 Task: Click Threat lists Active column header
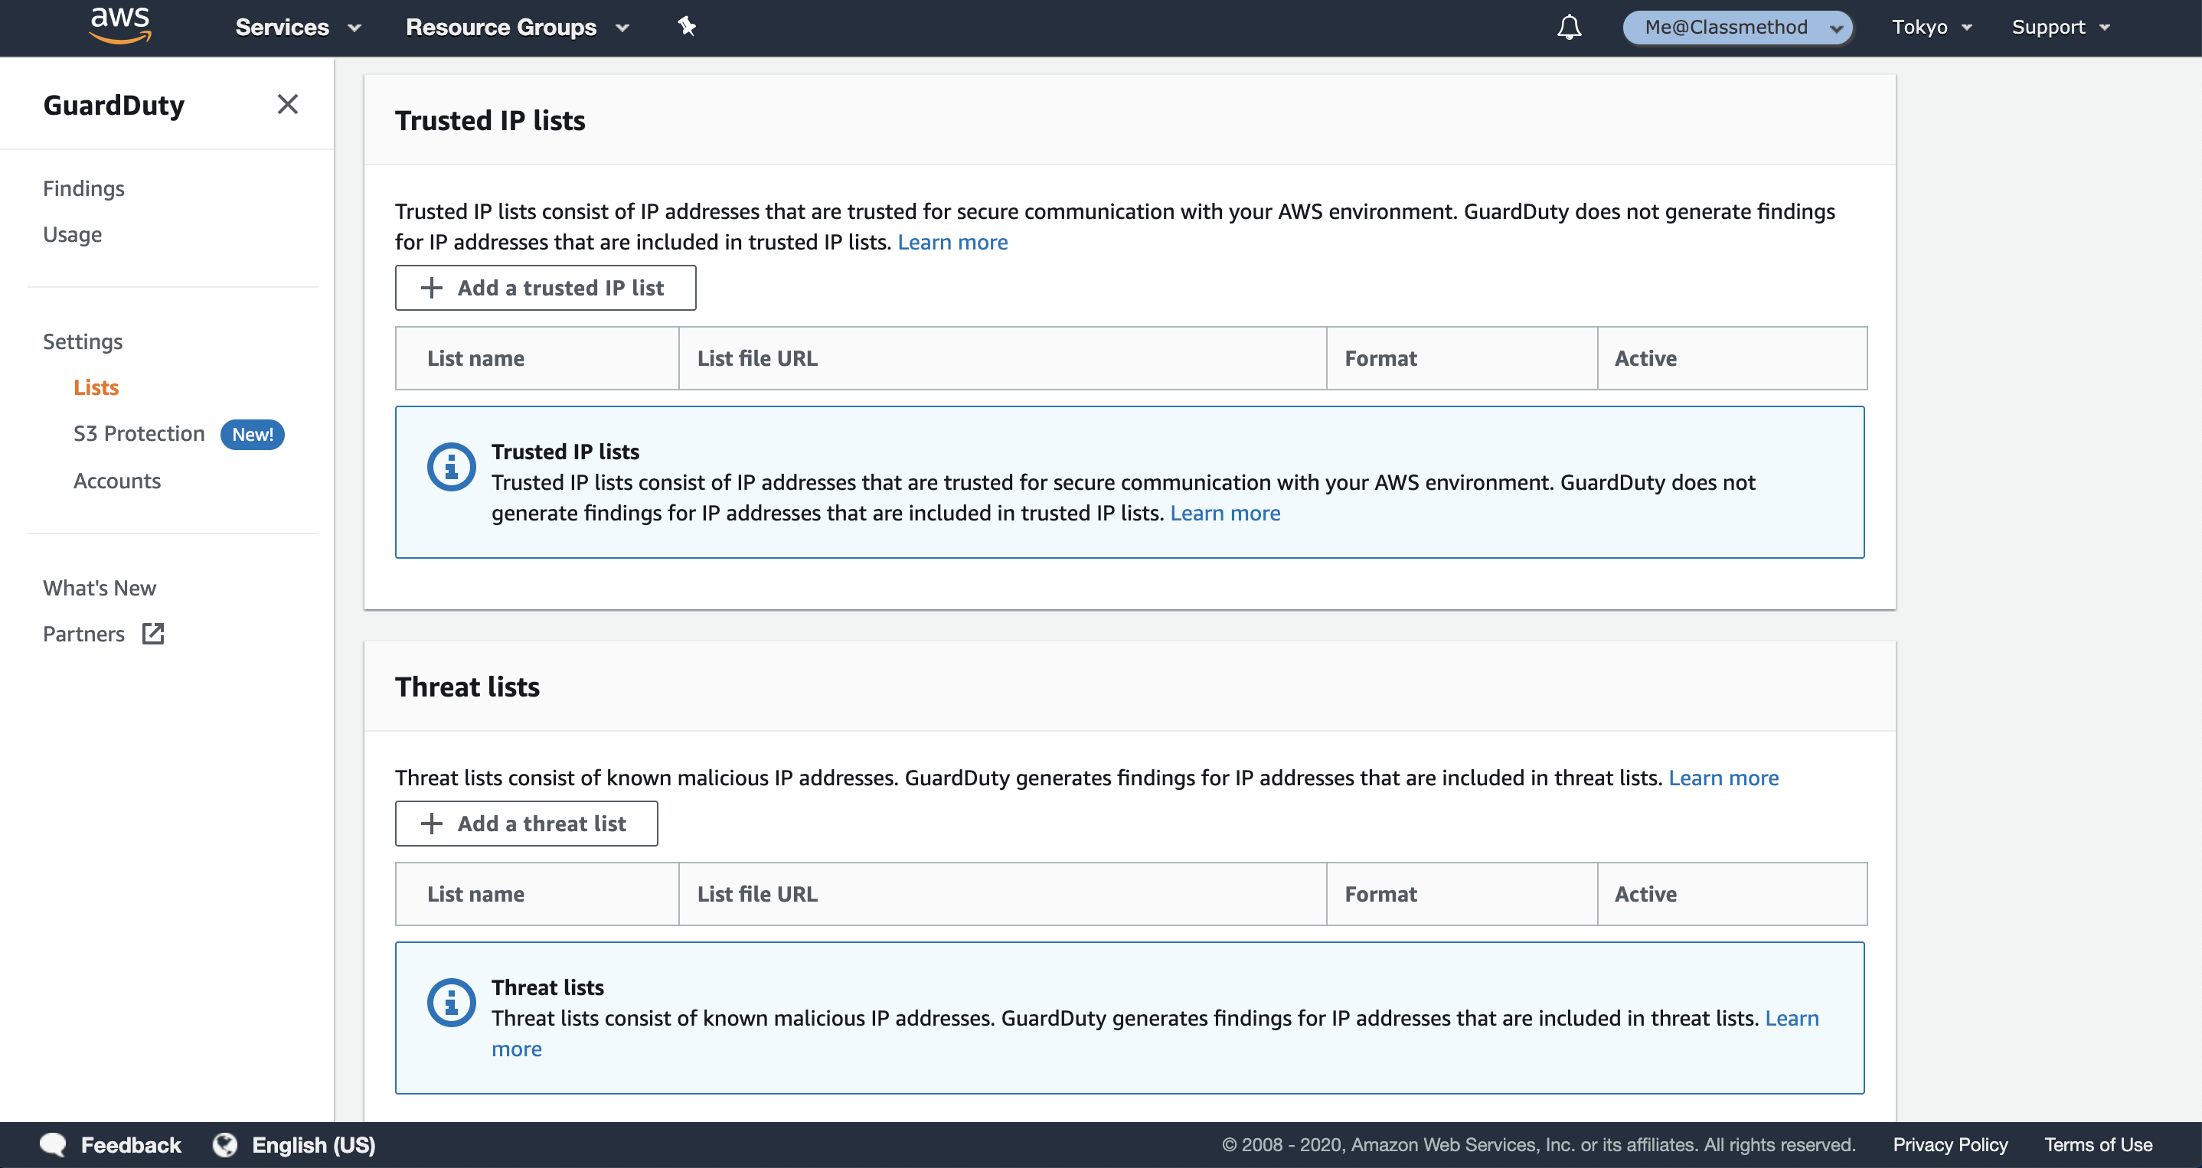pos(1732,894)
